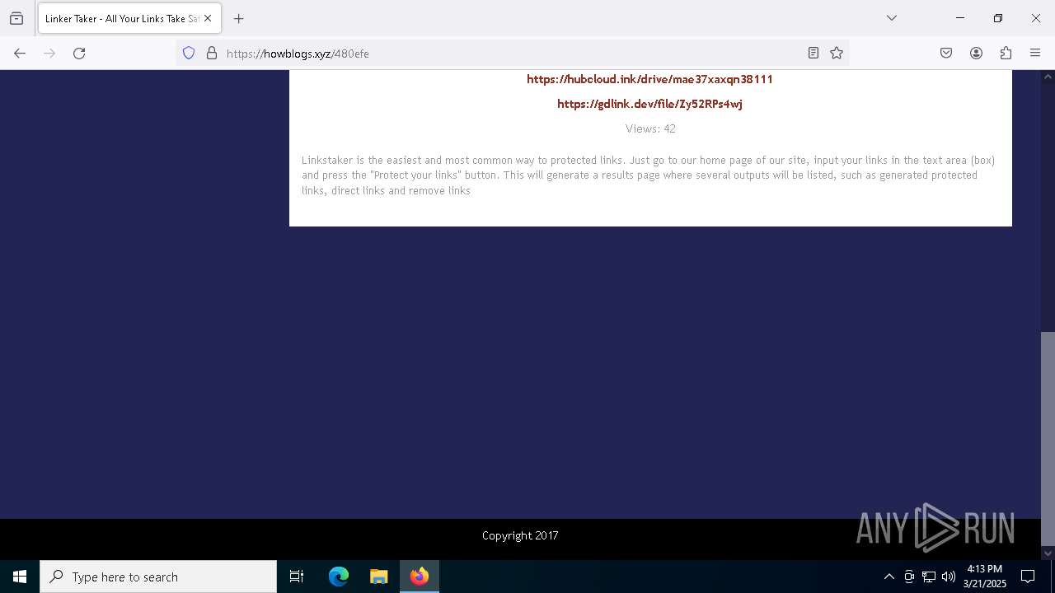Switch to Firefox in taskbar
This screenshot has height=593, width=1055.
[419, 577]
